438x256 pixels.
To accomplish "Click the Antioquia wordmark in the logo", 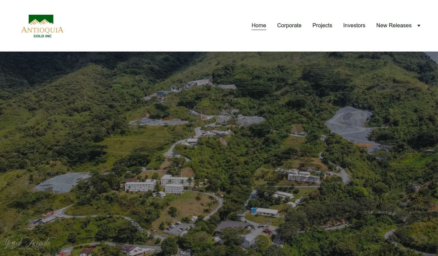I will [42, 30].
